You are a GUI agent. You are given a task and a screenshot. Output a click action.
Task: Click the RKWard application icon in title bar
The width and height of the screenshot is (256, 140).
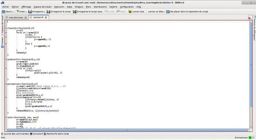[2, 2]
